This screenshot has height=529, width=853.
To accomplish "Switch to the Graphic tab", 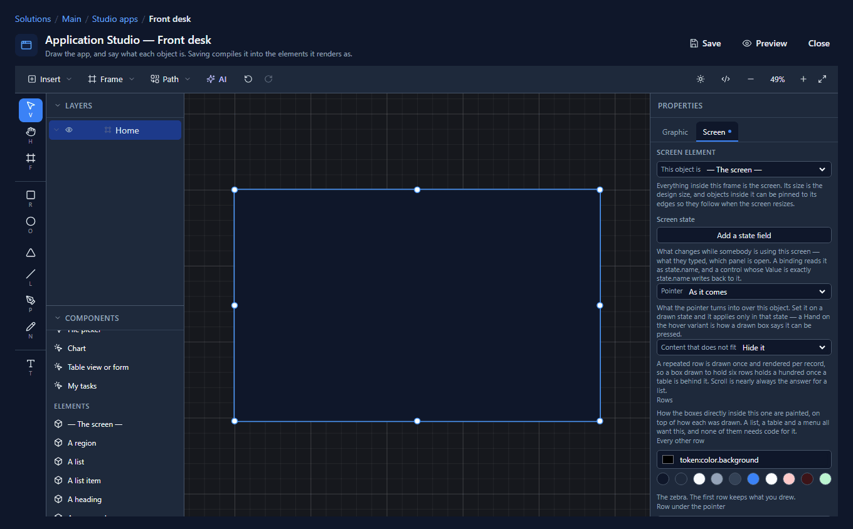I will [675, 132].
